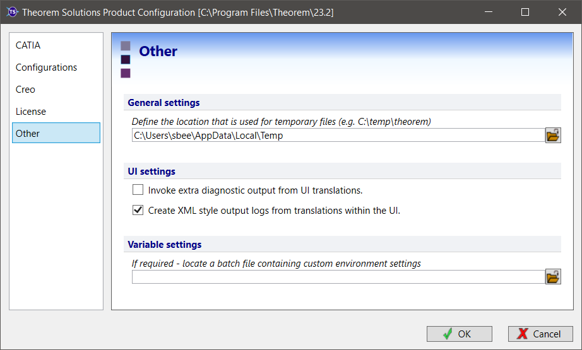The height and width of the screenshot is (350, 582).
Task: Minimize the Product Configuration window
Action: [489, 12]
